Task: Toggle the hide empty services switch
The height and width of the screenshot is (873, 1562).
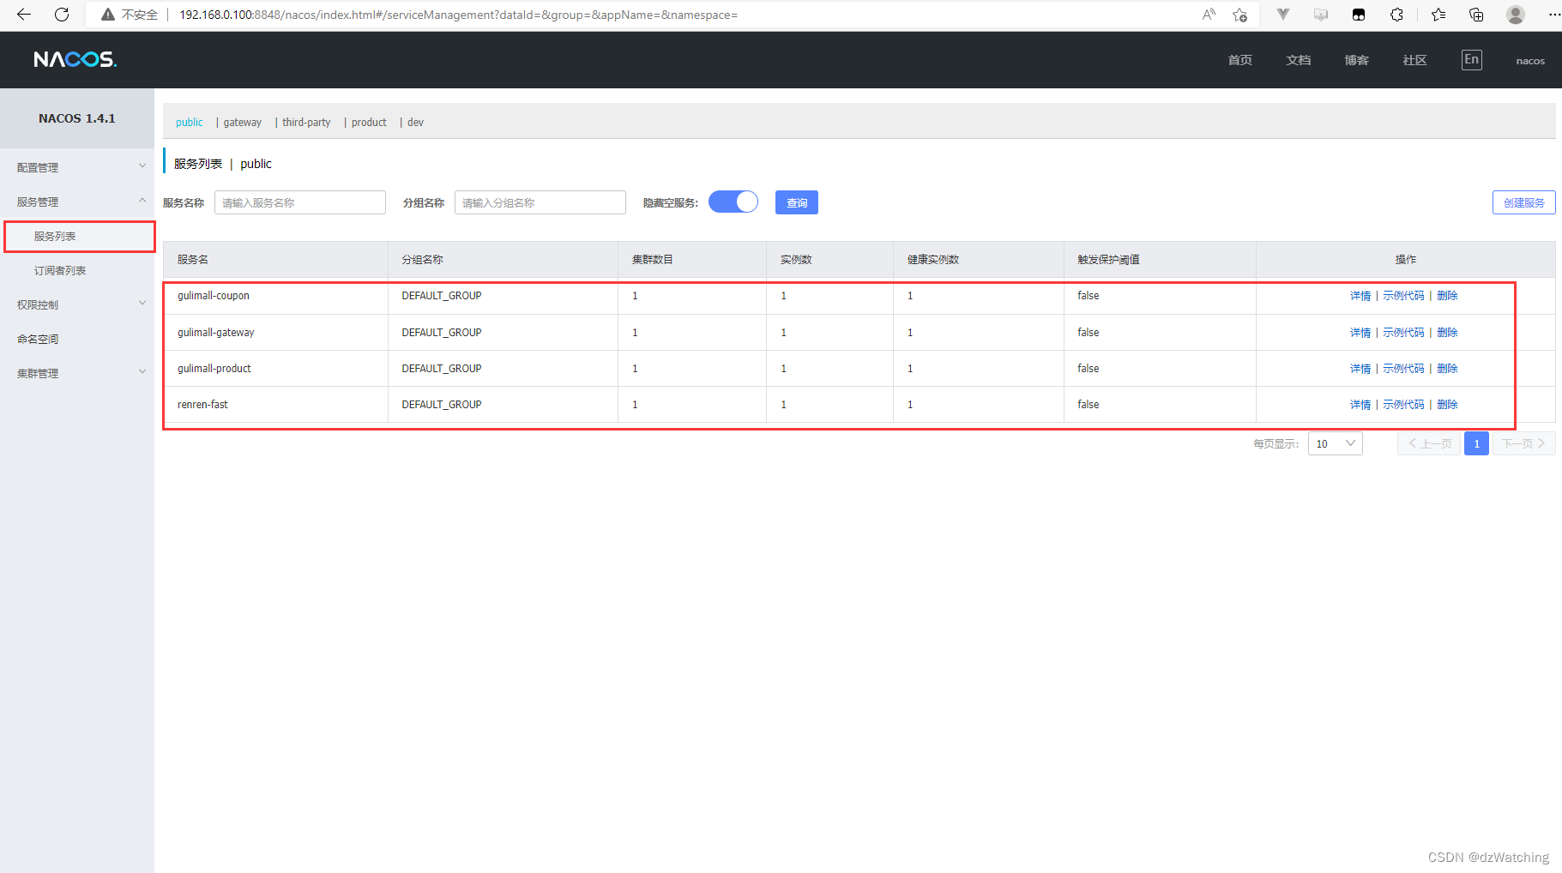Action: point(733,202)
